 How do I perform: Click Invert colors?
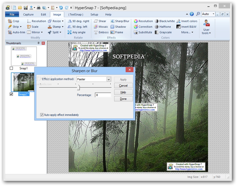(x=187, y=21)
